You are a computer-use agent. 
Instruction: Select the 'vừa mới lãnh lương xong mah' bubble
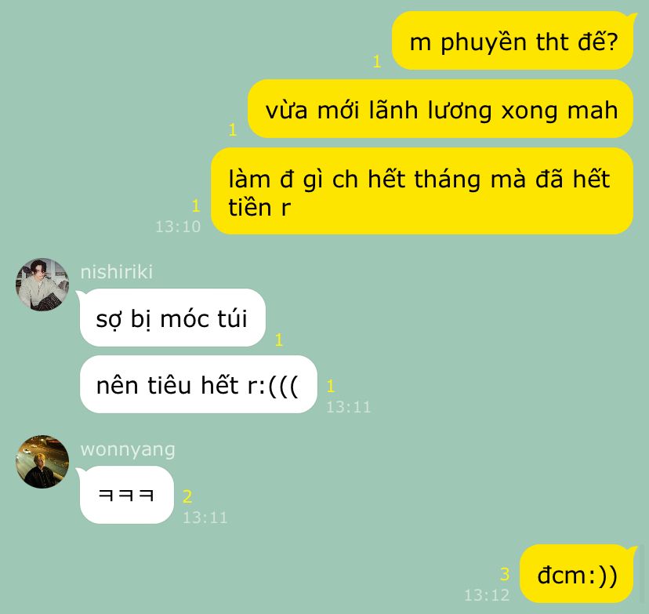tap(441, 109)
